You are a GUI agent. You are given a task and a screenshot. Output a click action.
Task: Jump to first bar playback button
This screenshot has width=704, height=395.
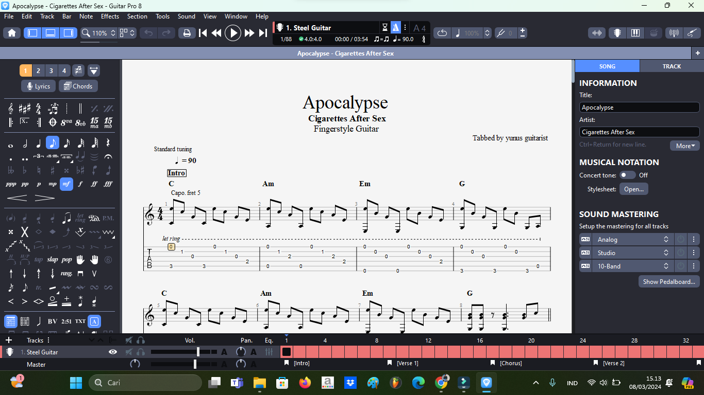tap(203, 33)
